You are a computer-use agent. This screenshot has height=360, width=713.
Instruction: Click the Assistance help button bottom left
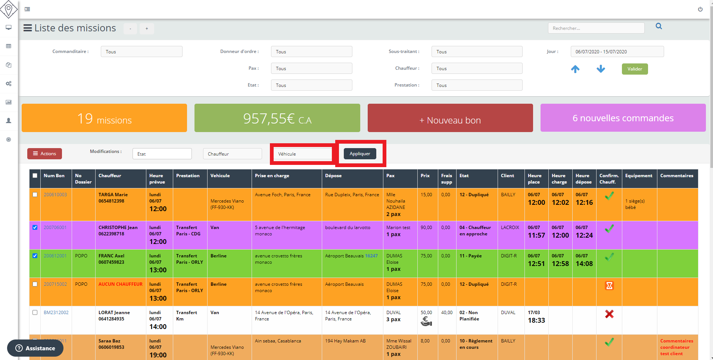click(35, 348)
